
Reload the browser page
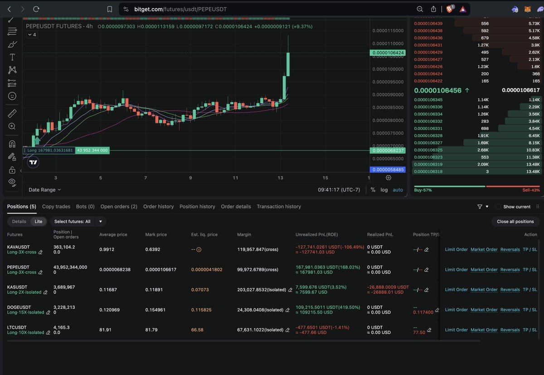click(36, 9)
